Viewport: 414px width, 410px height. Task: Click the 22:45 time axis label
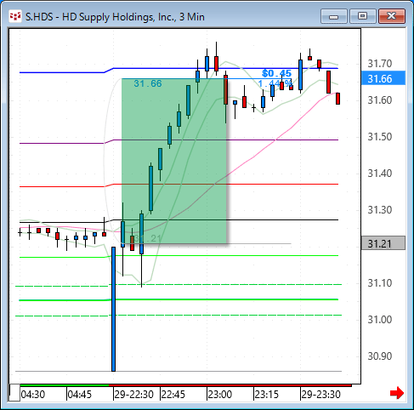pos(173,395)
